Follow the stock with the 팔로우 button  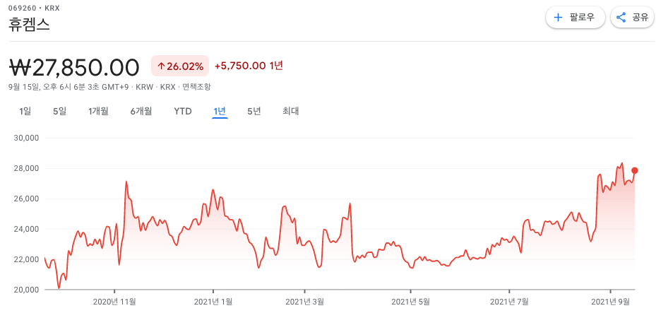click(x=576, y=18)
